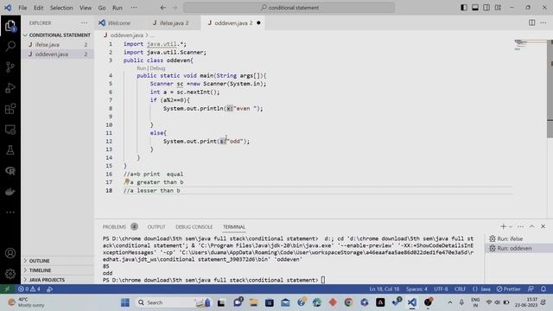Click oddeven.java breadcrumb item
The image size is (553, 311).
pos(127,35)
